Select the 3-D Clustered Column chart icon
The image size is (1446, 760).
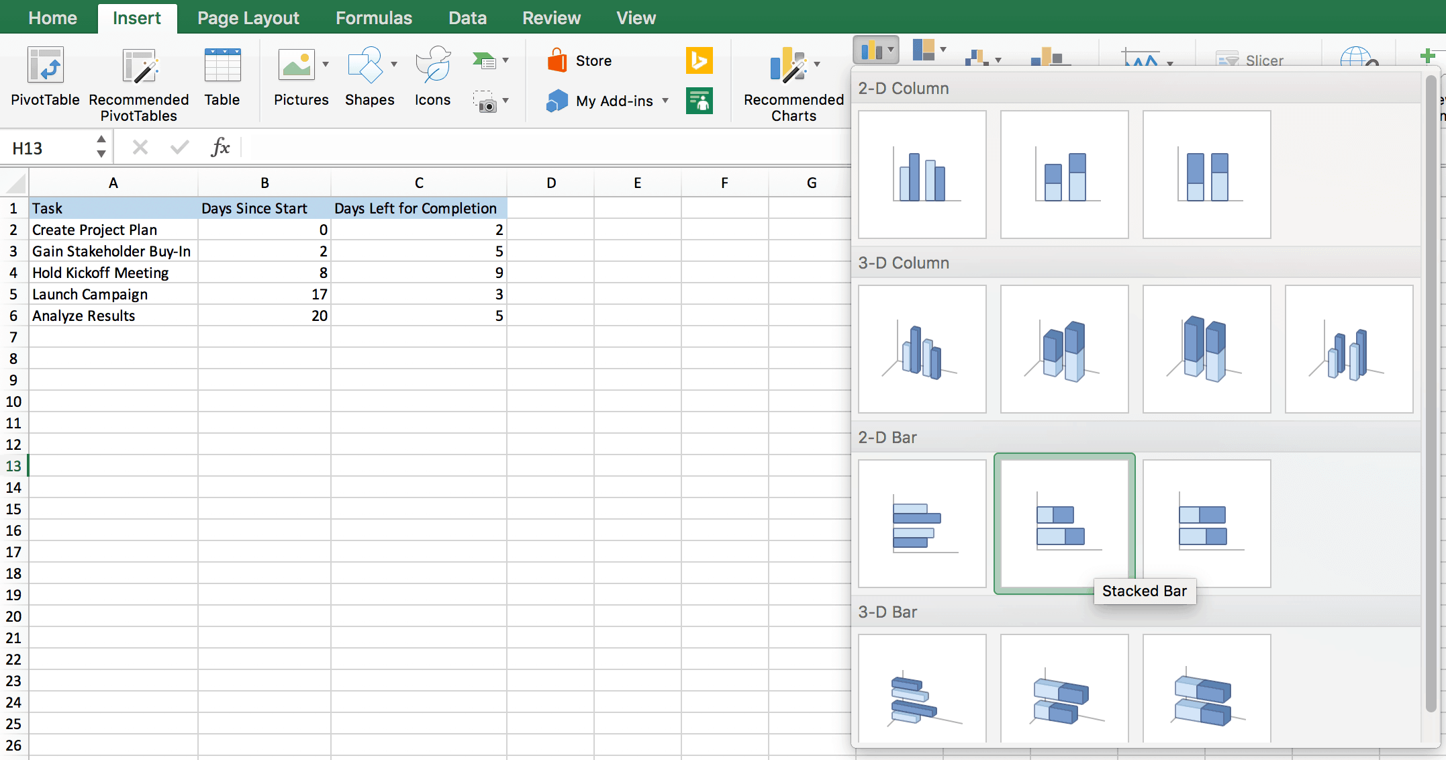pyautogui.click(x=923, y=347)
